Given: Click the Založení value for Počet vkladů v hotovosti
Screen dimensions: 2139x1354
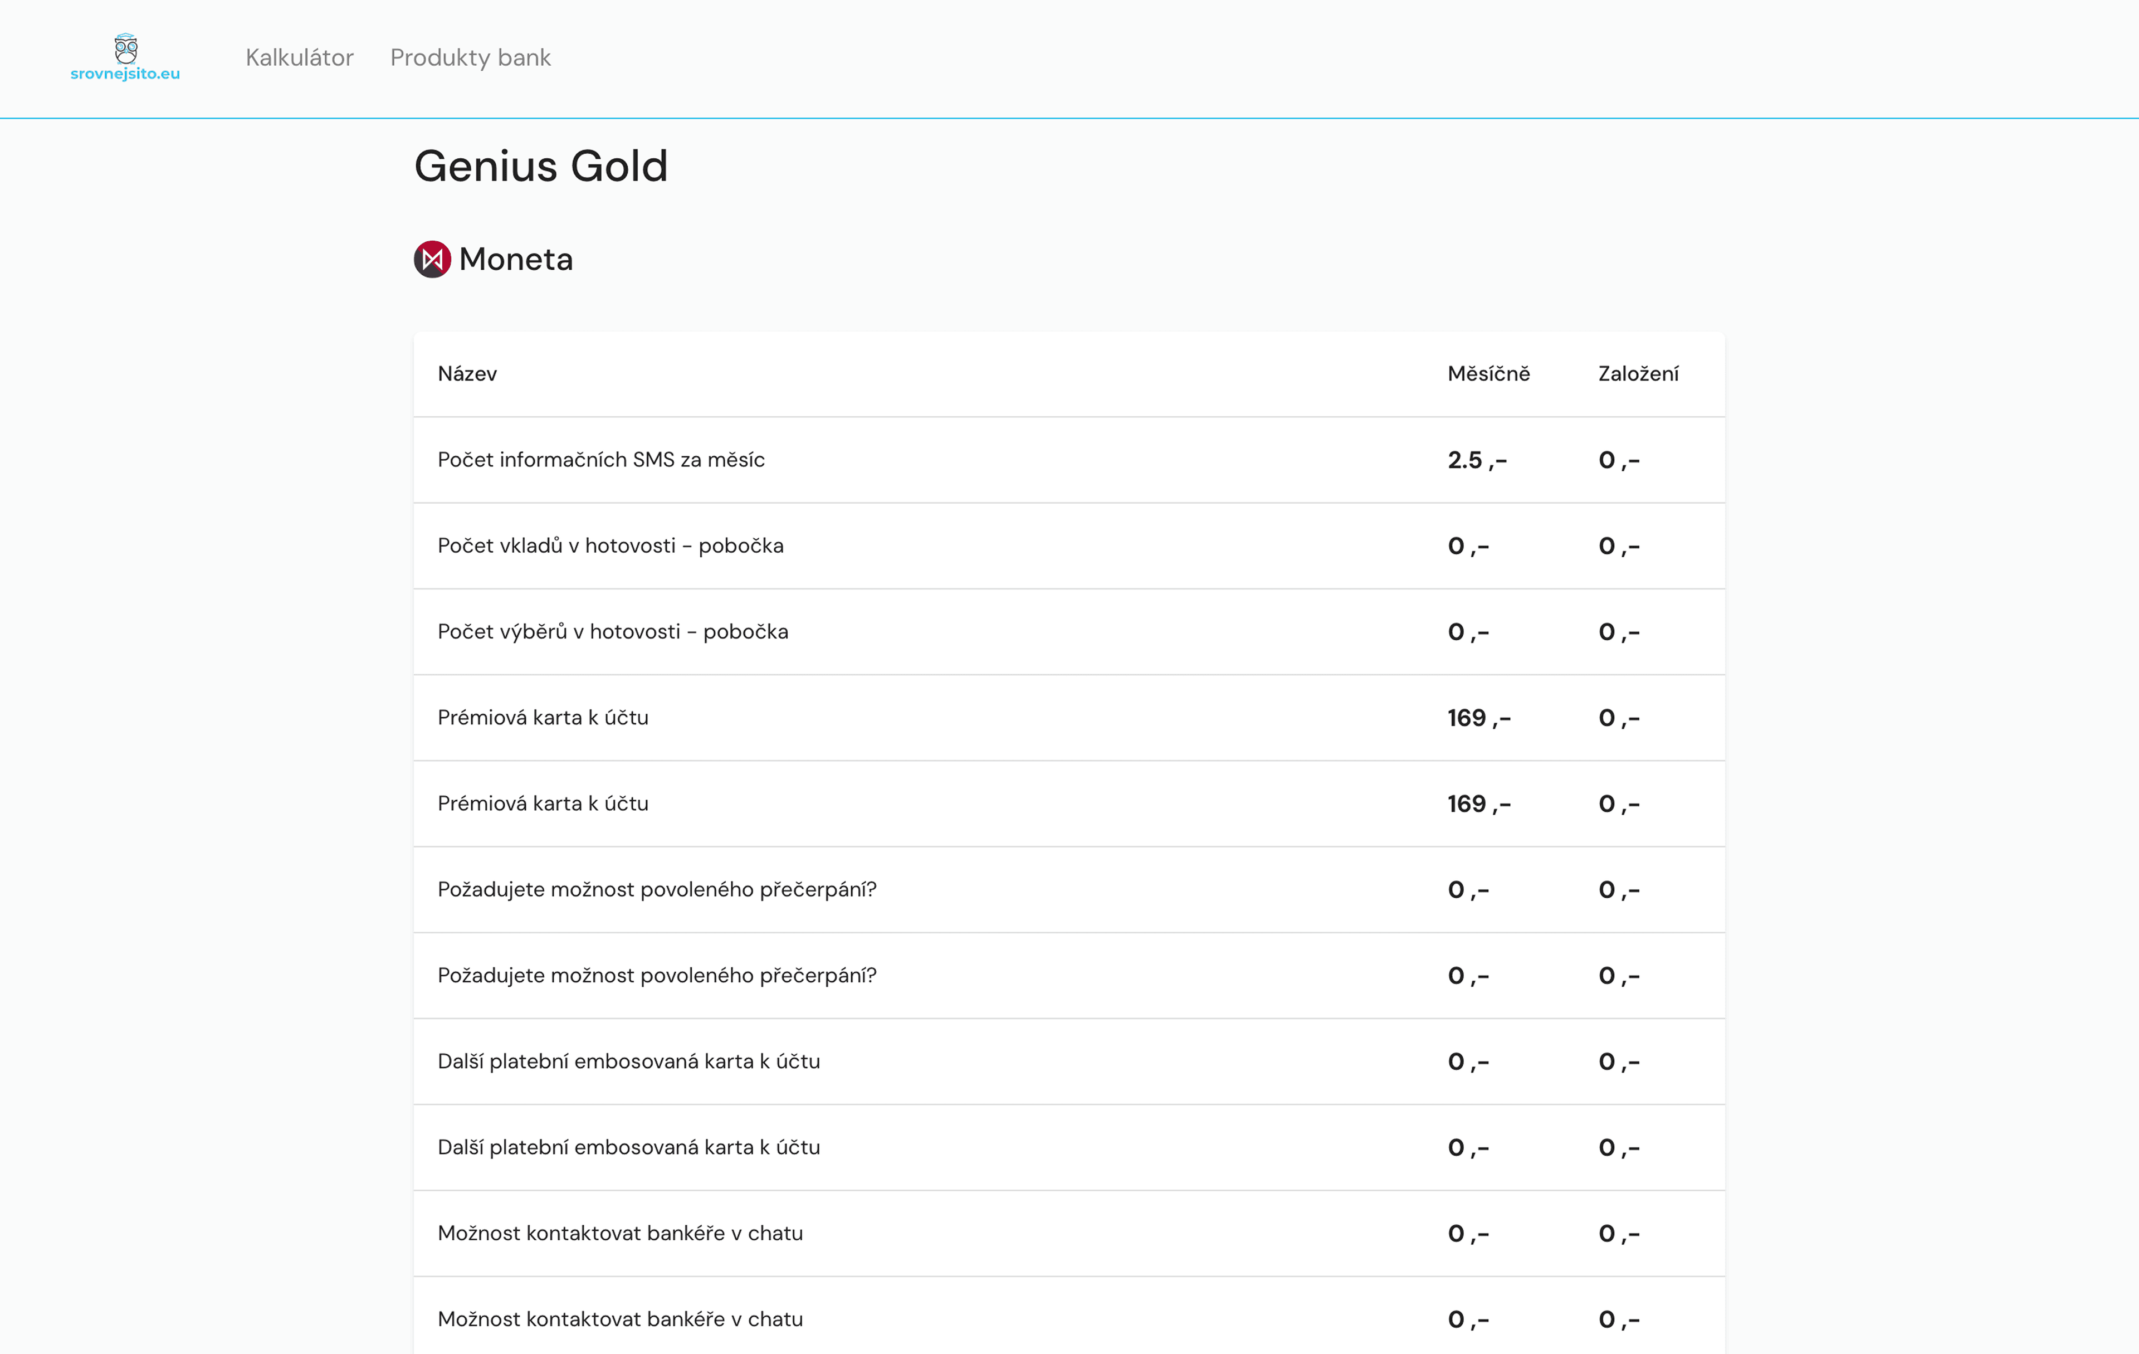Looking at the screenshot, I should pos(1619,547).
